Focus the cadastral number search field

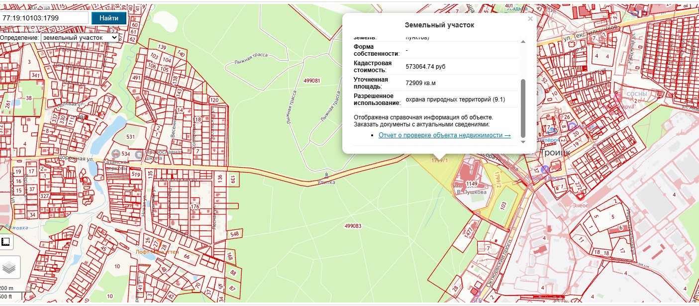[44, 18]
